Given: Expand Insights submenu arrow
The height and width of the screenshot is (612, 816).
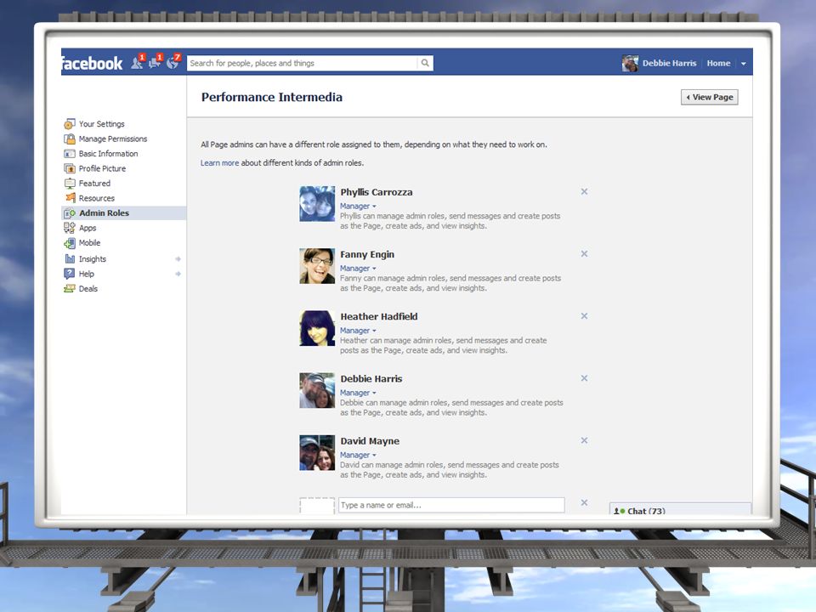Looking at the screenshot, I should pyautogui.click(x=178, y=258).
